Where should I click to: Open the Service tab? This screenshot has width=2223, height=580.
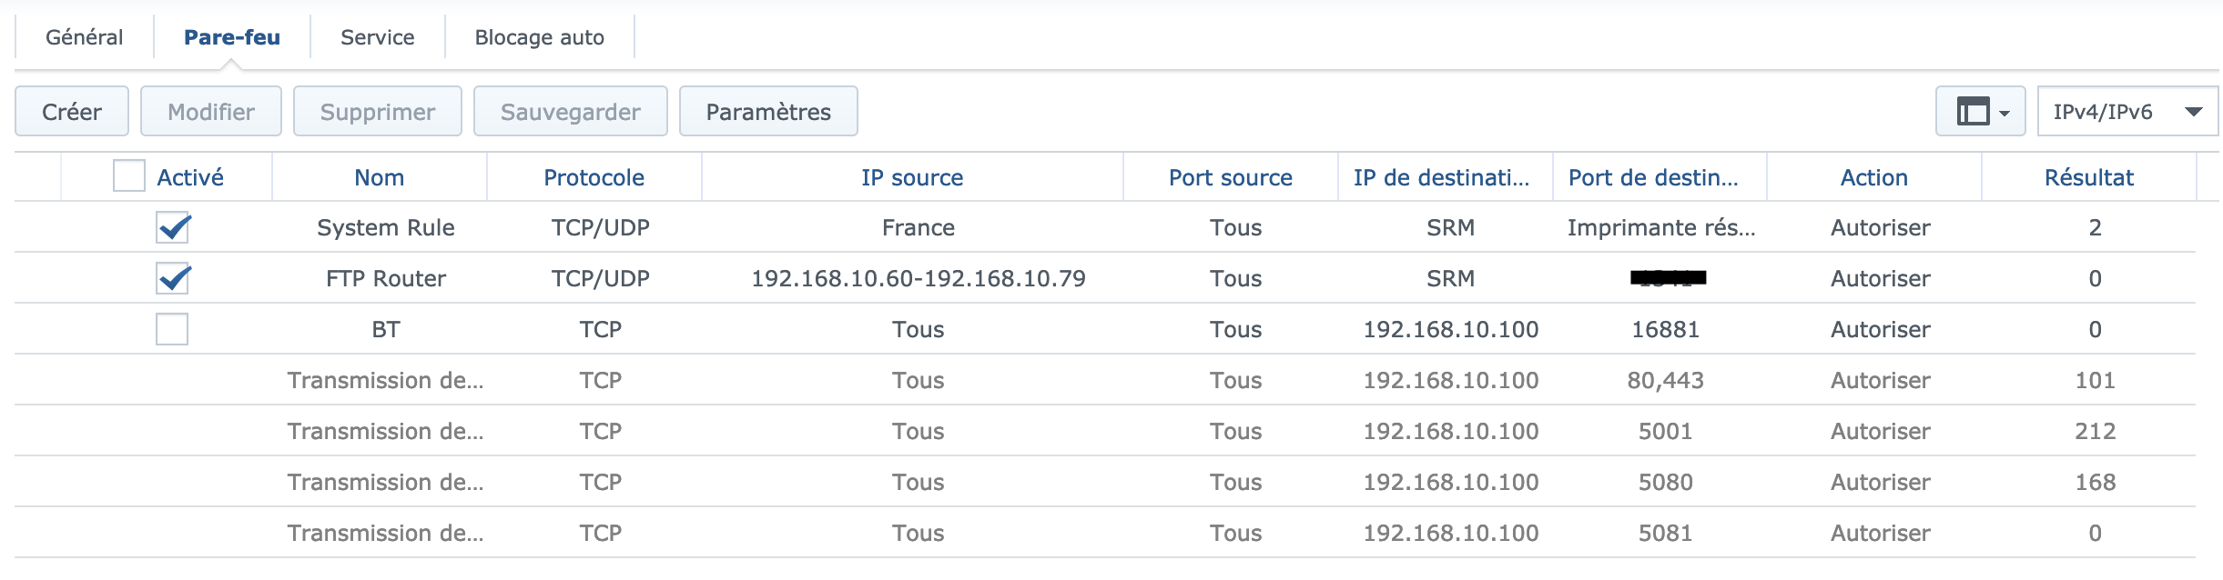click(378, 37)
